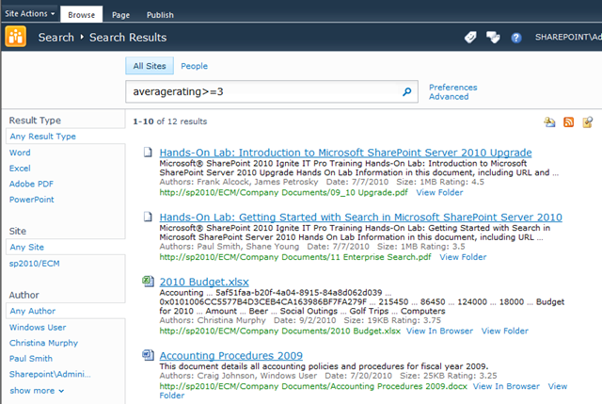
Task: Click 'Rating: 4.5' text on Upgrade result
Action: [x=462, y=182]
